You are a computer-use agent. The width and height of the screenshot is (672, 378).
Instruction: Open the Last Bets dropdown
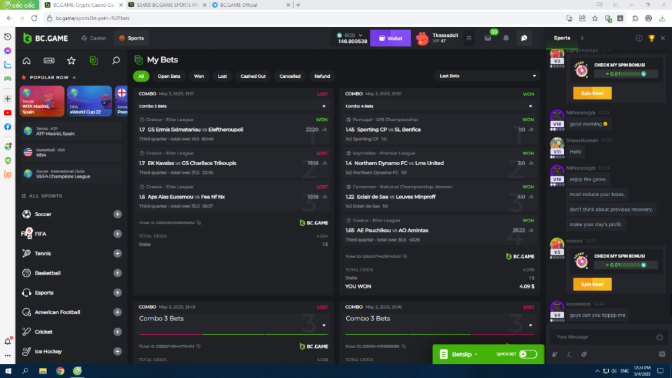click(x=487, y=76)
